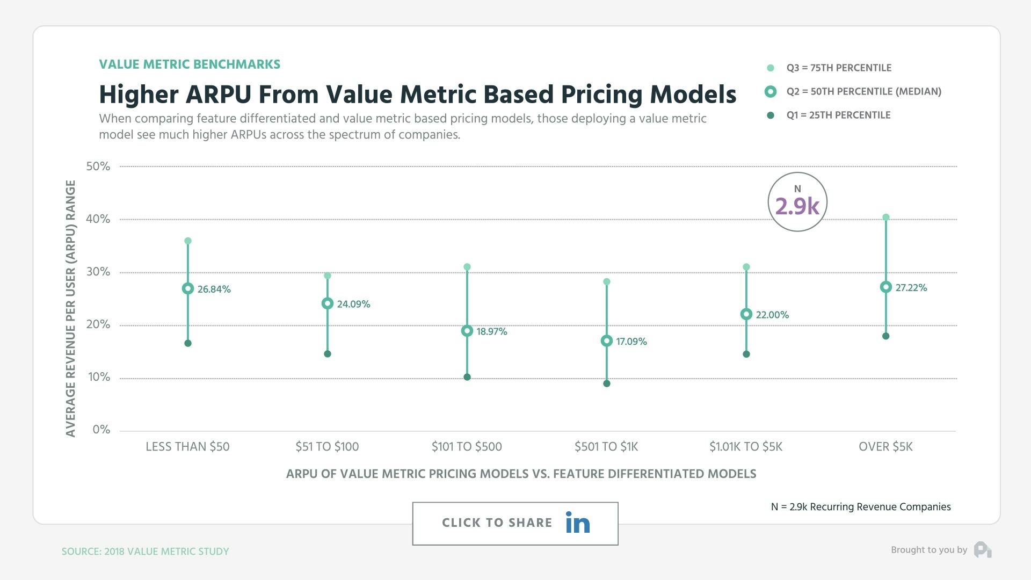Select the '$101 to $500' axis category label

[x=467, y=446]
